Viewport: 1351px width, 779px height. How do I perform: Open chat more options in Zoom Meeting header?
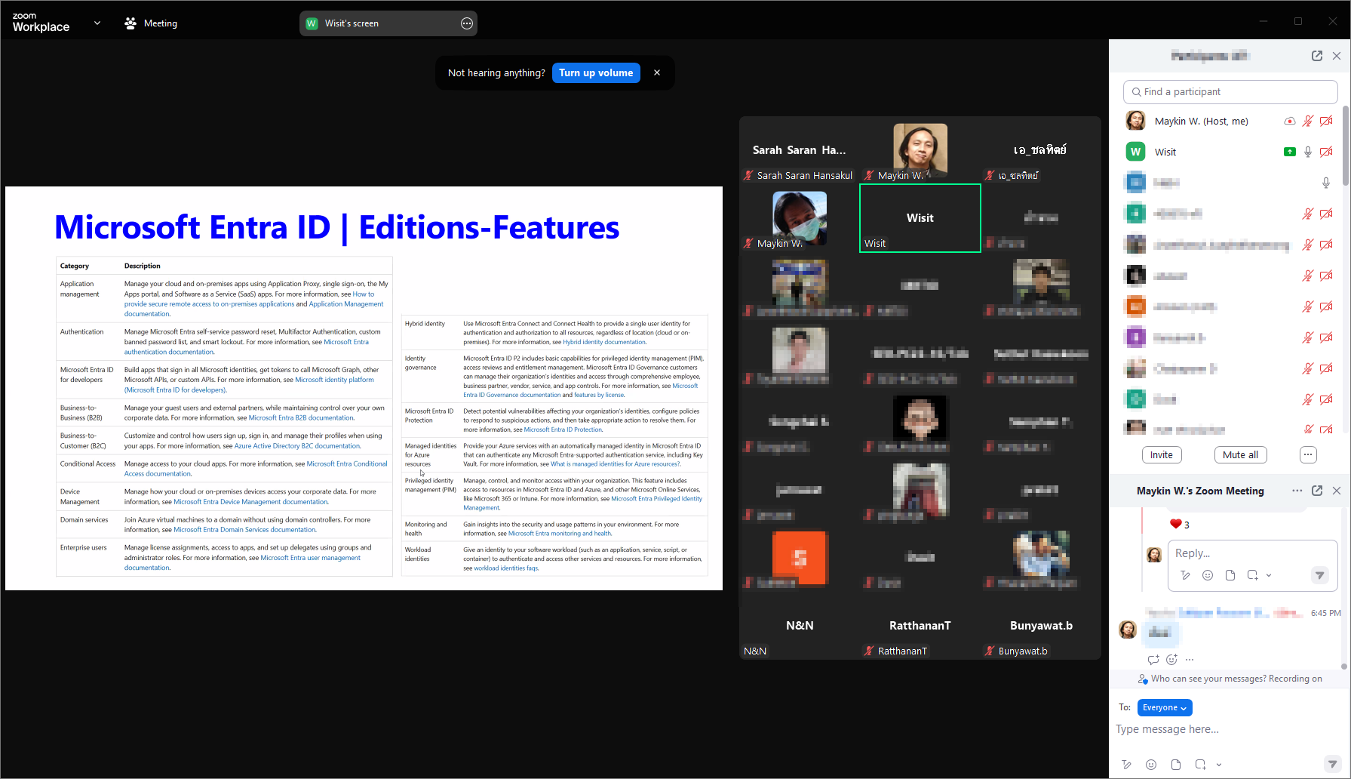pos(1297,491)
